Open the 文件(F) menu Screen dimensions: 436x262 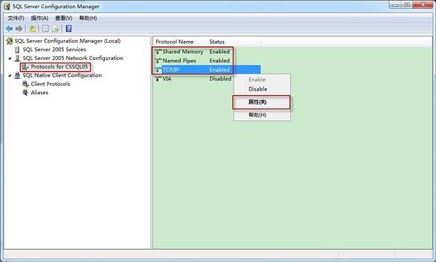click(16, 18)
